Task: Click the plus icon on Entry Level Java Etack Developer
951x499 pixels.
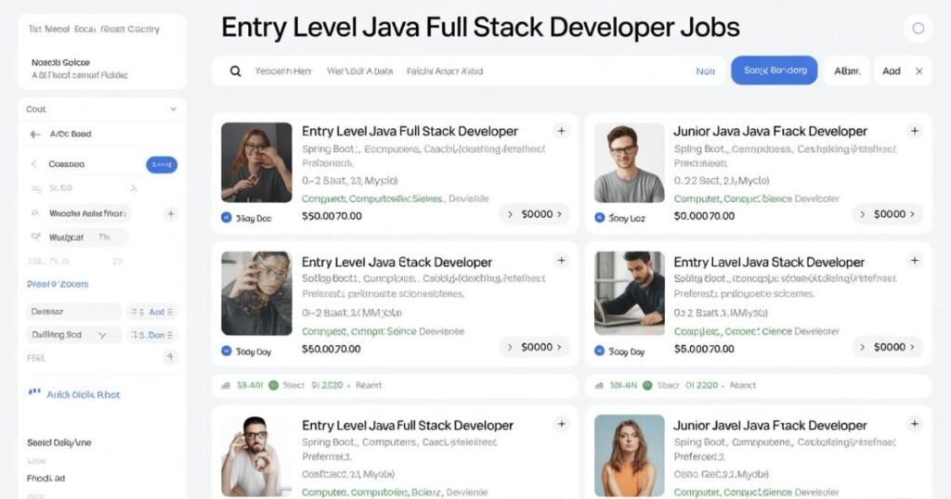Action: pyautogui.click(x=561, y=261)
